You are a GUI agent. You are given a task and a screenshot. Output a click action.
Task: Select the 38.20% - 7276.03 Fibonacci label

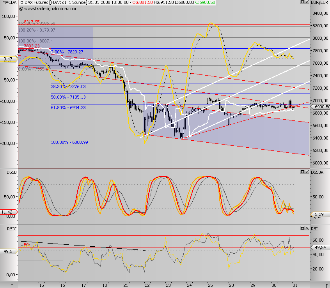(x=68, y=87)
